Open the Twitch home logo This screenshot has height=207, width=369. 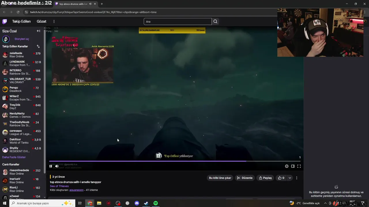5,21
